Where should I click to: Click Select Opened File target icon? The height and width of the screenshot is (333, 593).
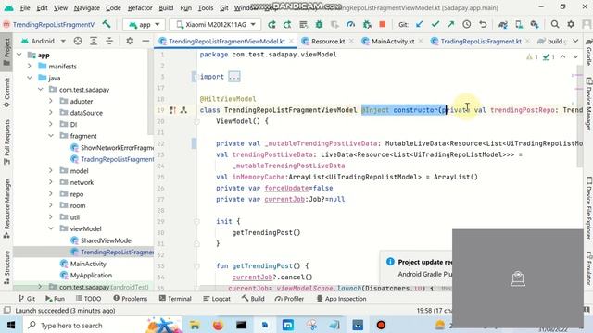click(78, 41)
